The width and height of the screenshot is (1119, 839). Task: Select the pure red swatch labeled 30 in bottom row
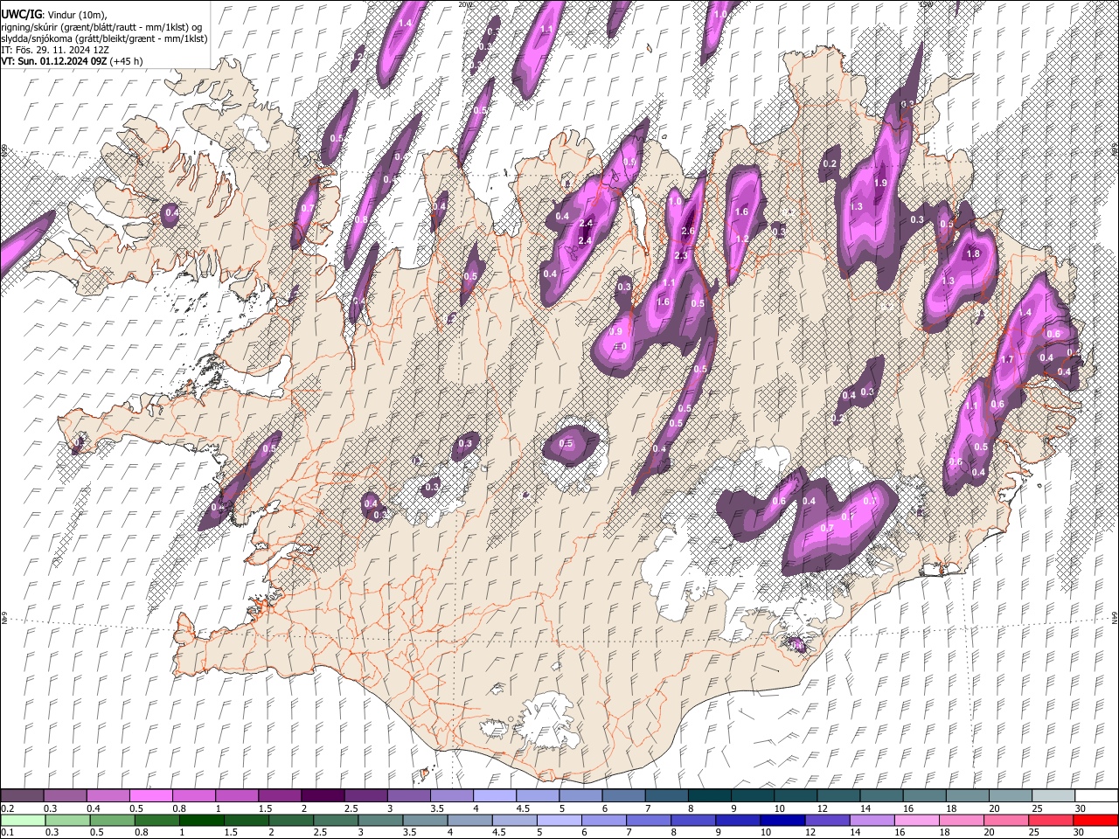pos(1095,821)
